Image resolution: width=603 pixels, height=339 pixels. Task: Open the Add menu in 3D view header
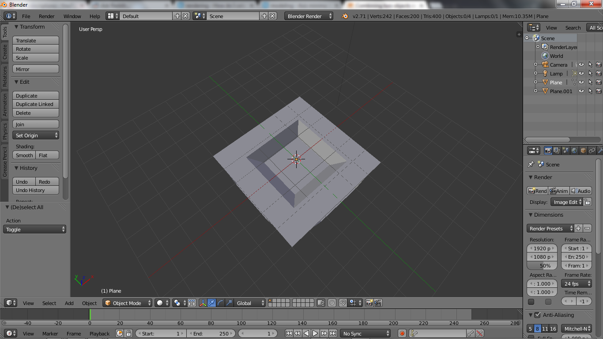69,303
